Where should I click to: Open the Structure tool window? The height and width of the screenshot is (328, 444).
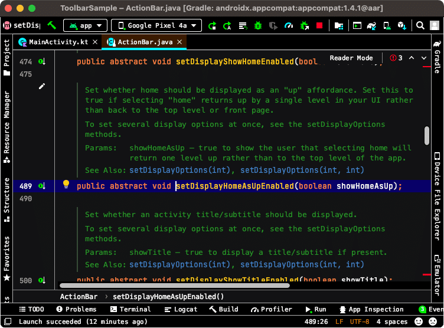coord(6,199)
